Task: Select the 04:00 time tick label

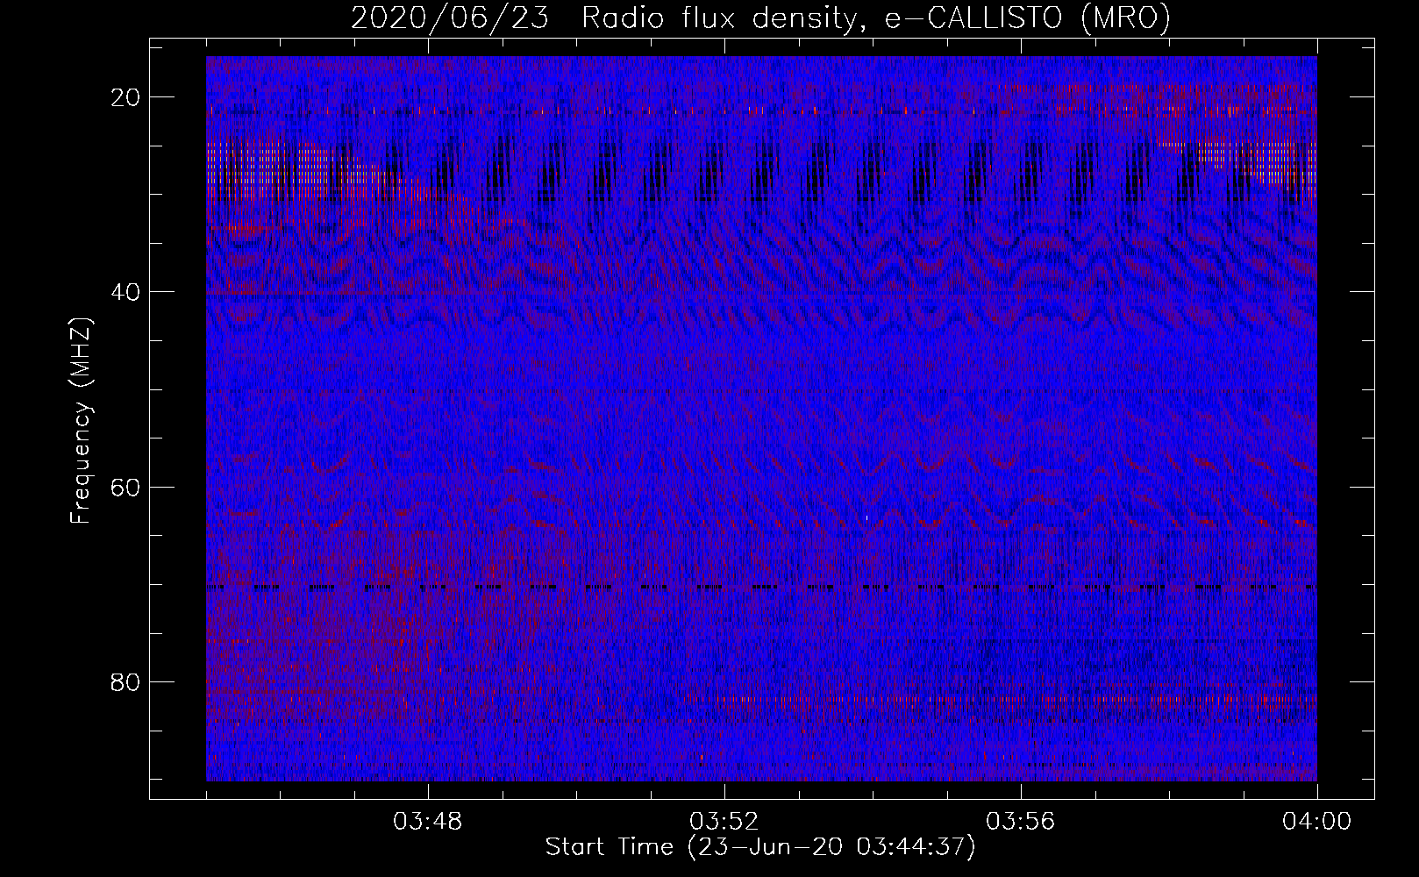Action: click(1317, 822)
